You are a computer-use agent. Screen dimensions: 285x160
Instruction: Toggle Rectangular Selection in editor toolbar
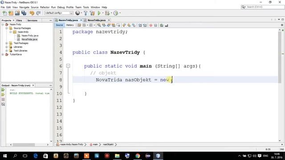(x=118, y=25)
